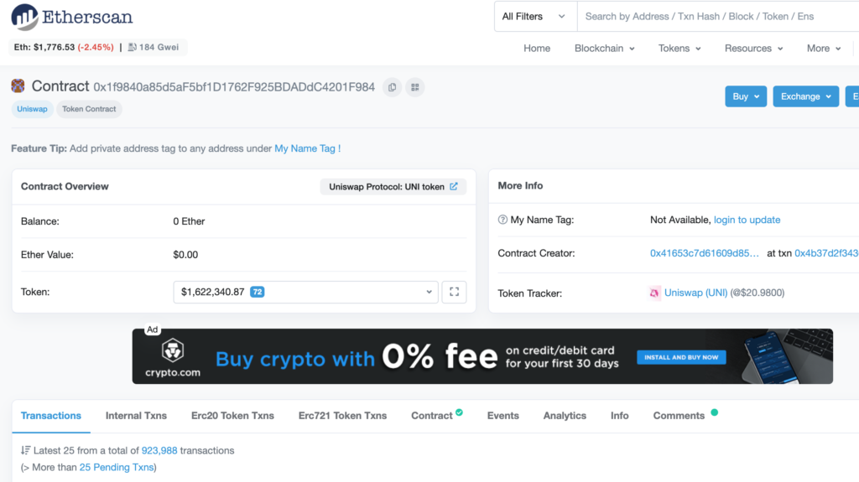Click the contract identicon beside Contract title
859x482 pixels.
tap(18, 86)
